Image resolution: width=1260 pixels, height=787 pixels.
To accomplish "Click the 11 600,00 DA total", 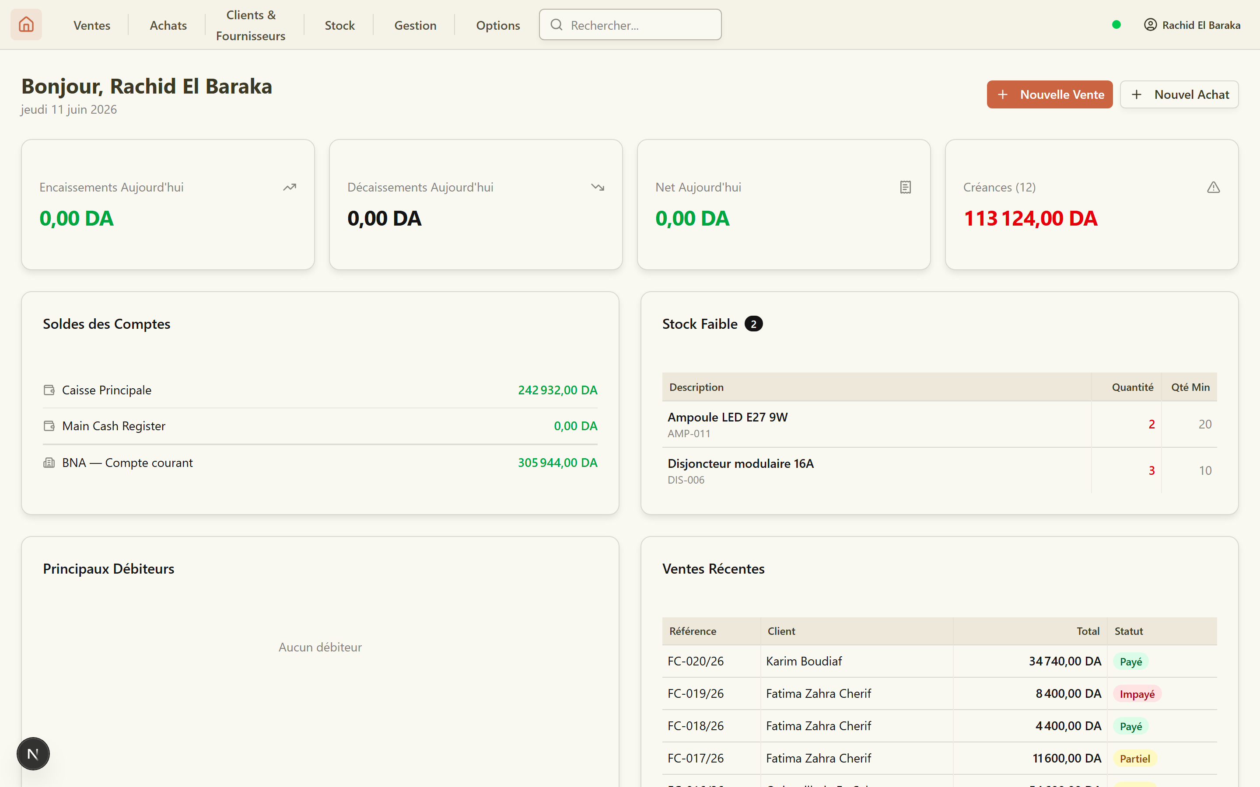I will pos(1067,758).
